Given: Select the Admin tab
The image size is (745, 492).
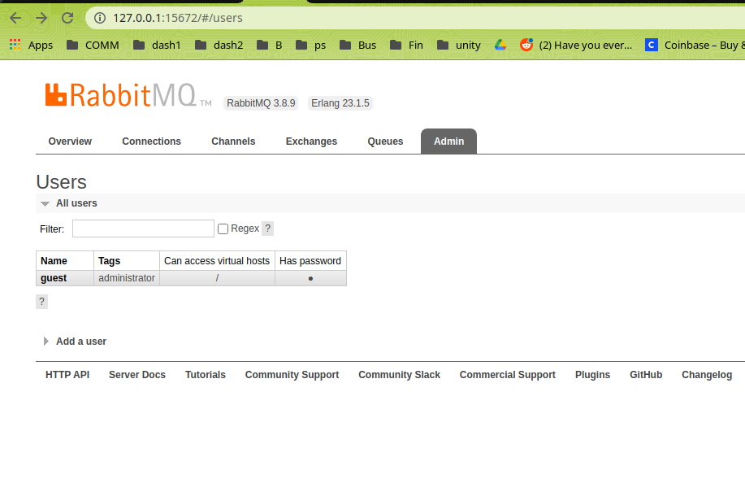Looking at the screenshot, I should tap(449, 142).
